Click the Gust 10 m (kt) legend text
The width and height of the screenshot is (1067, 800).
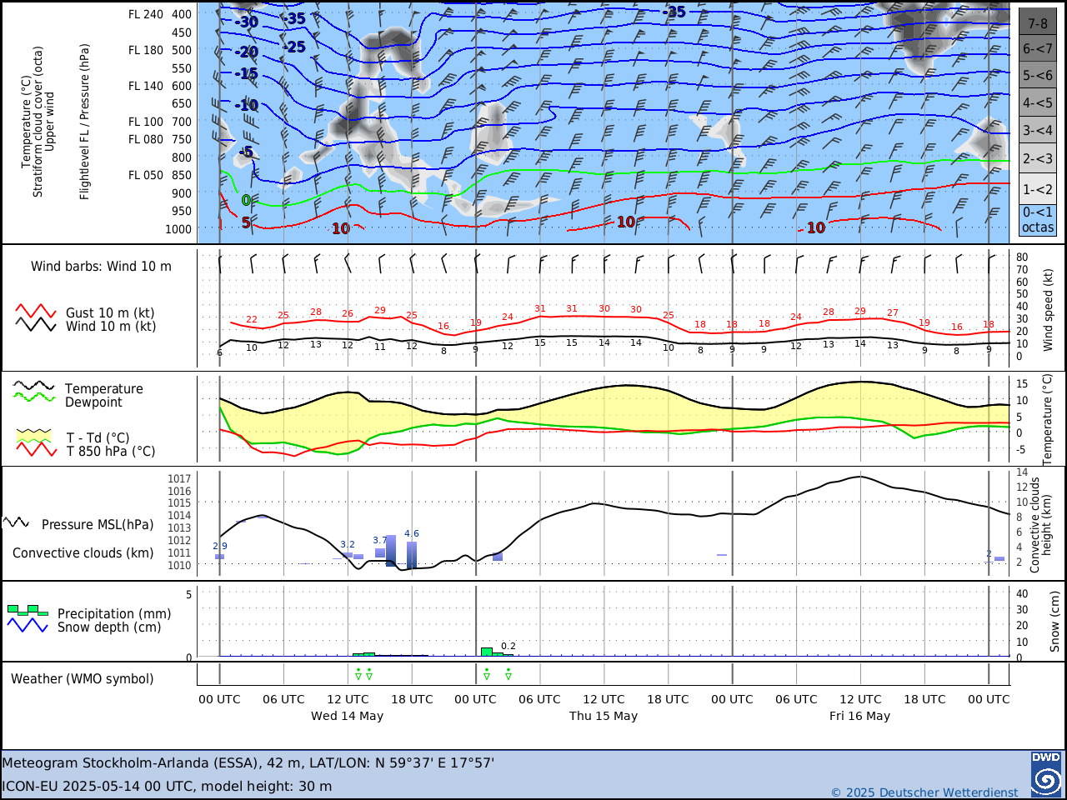[110, 313]
